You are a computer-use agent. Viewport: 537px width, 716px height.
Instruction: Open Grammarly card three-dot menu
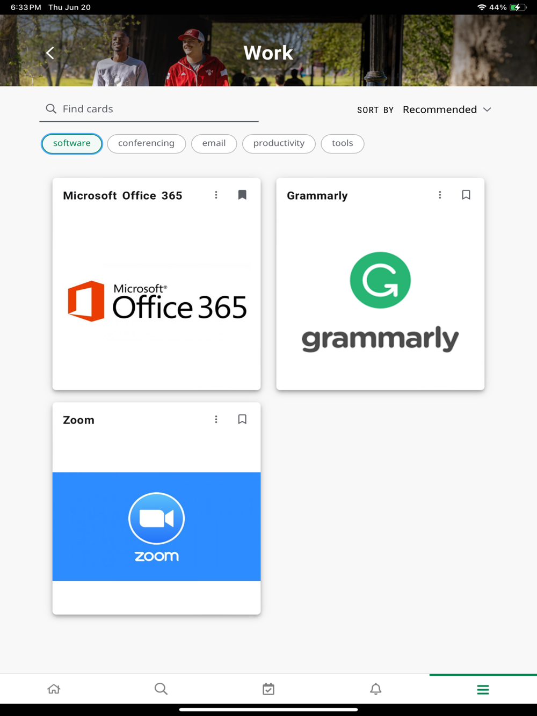(440, 195)
